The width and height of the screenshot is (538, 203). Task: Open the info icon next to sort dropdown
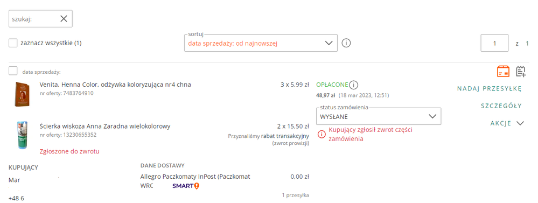point(346,43)
